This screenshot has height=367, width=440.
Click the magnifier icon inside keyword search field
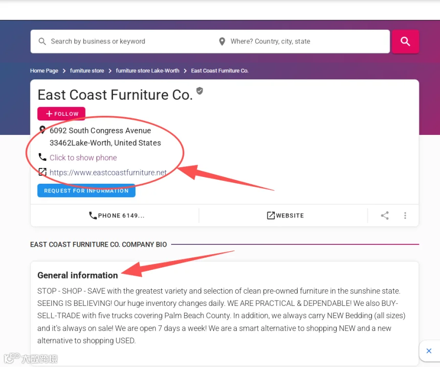point(42,42)
